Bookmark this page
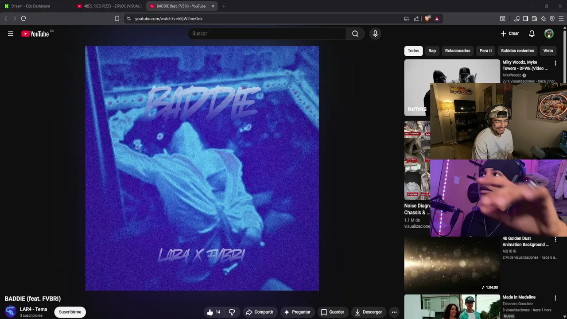The width and height of the screenshot is (567, 319). click(x=117, y=19)
